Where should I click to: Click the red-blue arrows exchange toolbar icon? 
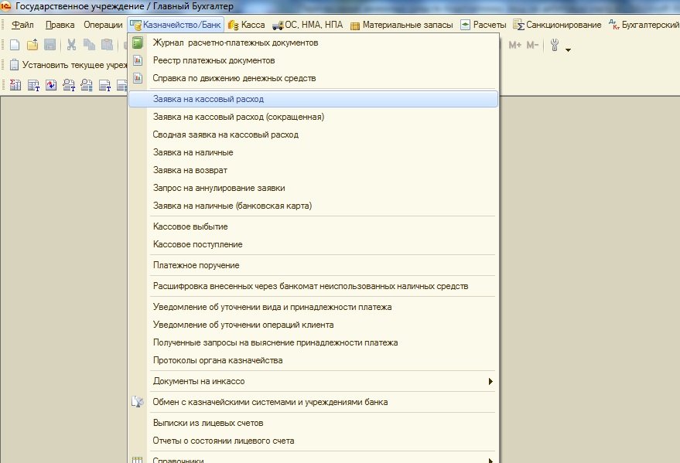50,85
